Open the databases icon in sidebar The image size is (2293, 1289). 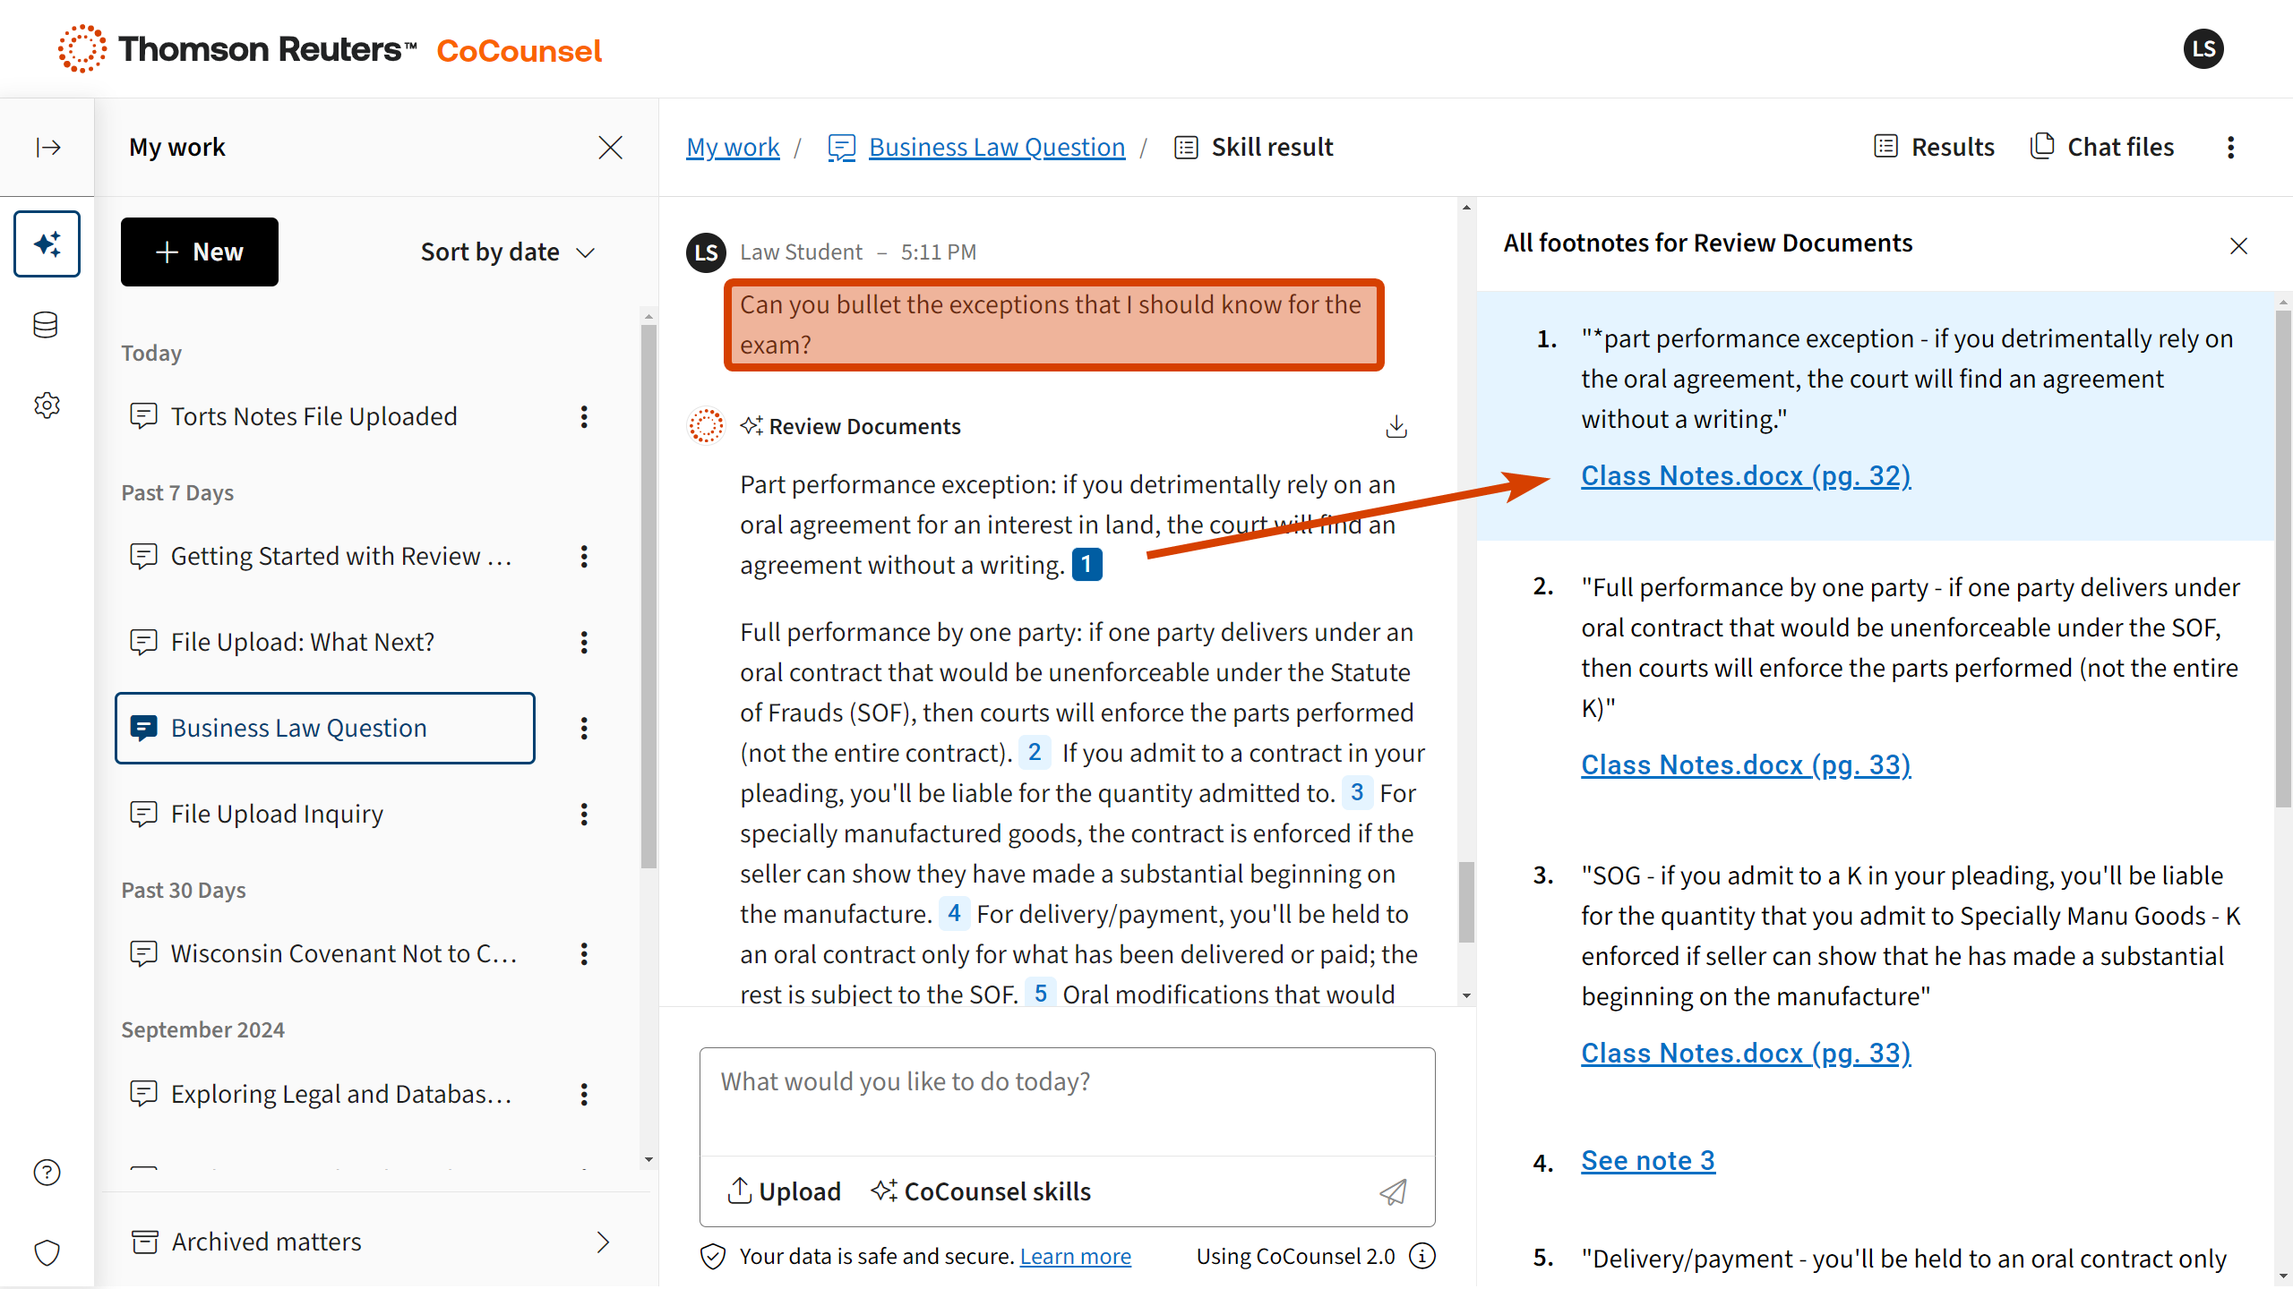46,325
